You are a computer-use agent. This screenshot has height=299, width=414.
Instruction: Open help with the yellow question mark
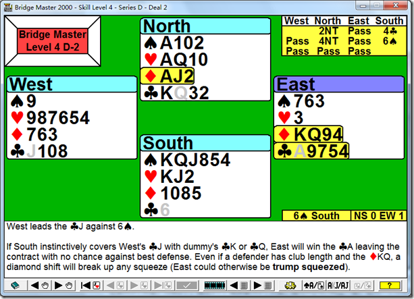(390, 286)
